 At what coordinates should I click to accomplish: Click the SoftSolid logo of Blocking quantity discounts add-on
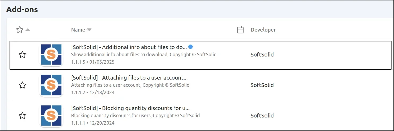pos(51,116)
